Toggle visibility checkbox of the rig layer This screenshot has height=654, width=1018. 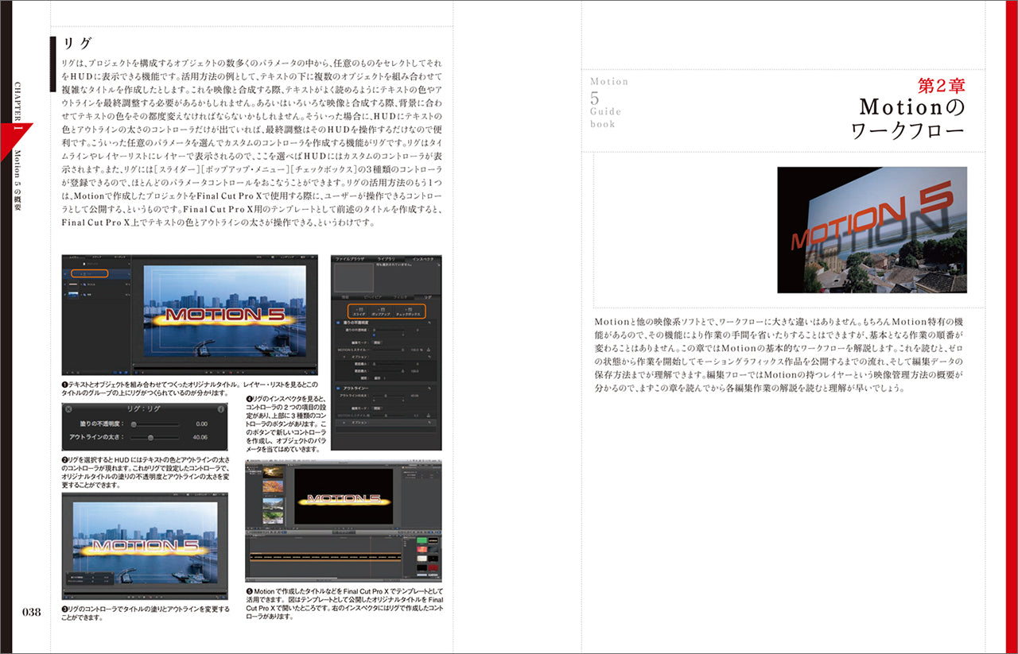[65, 273]
